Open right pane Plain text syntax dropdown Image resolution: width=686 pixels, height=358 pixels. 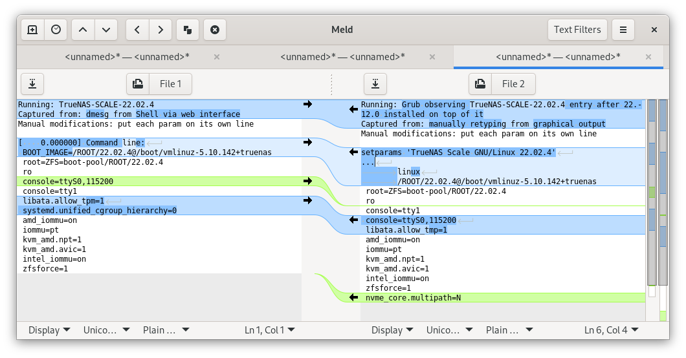click(509, 330)
